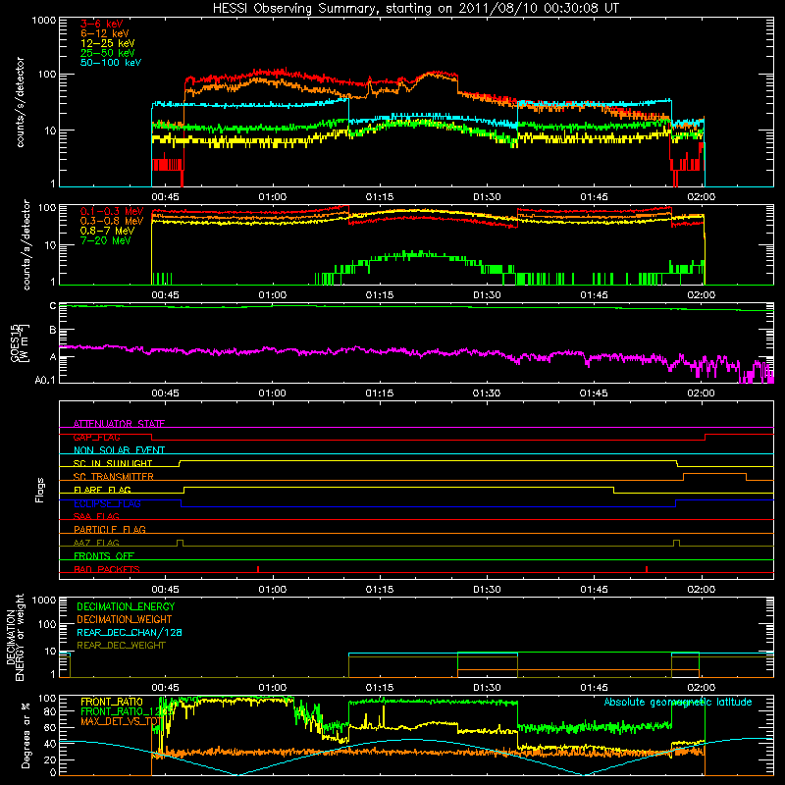Click the 'REAR_DEC_CHAN/128' legend label

tap(130, 632)
